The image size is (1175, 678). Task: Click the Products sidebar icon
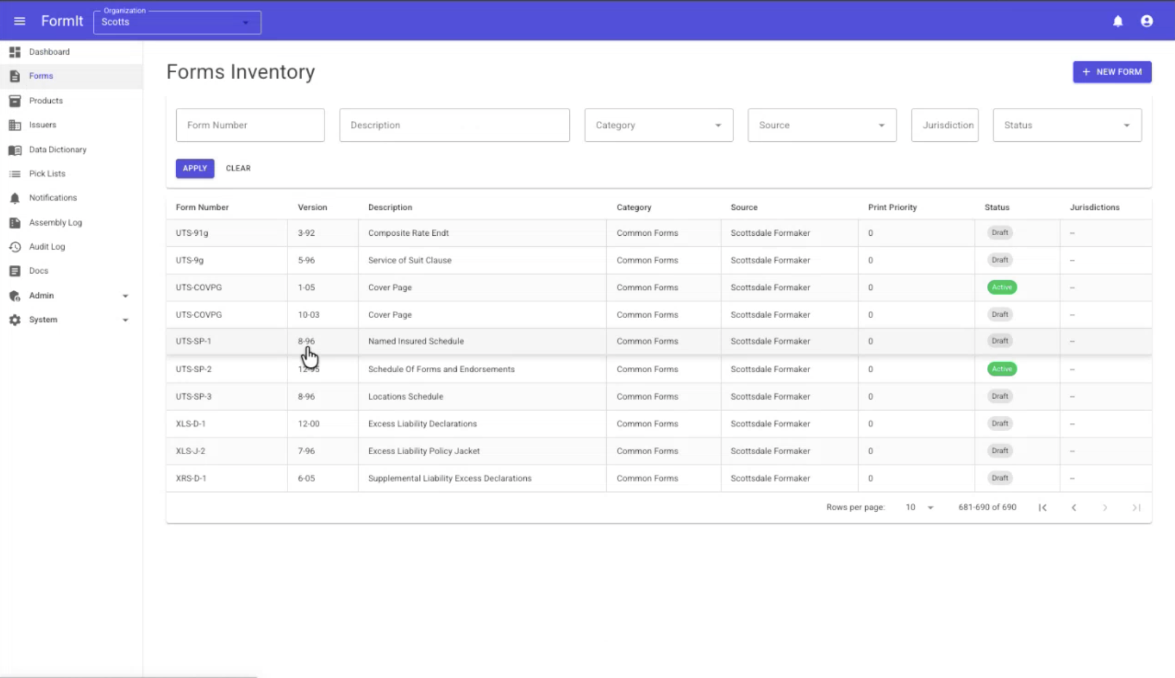(x=15, y=101)
